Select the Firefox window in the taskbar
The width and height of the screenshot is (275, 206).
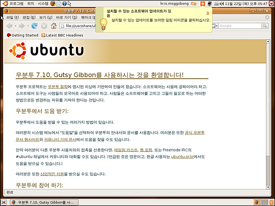(x=44, y=202)
